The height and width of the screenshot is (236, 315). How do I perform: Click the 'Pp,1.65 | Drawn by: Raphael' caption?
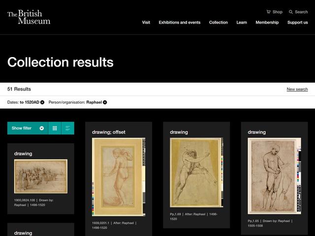pyautogui.click(x=270, y=223)
